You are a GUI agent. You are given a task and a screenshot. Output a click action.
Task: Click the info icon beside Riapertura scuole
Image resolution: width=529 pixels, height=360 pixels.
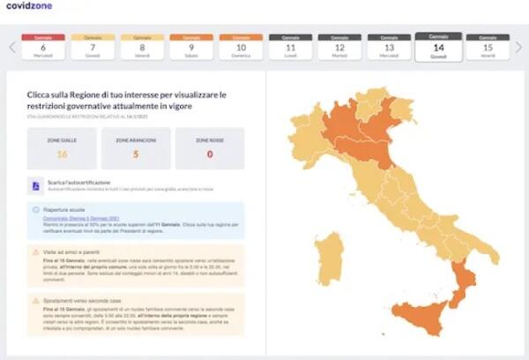(35, 210)
